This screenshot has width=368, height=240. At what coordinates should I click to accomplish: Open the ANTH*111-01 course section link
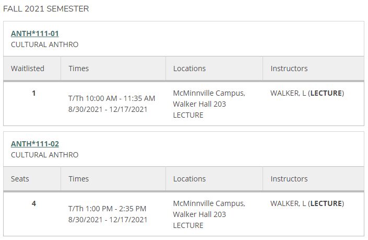pyautogui.click(x=34, y=33)
